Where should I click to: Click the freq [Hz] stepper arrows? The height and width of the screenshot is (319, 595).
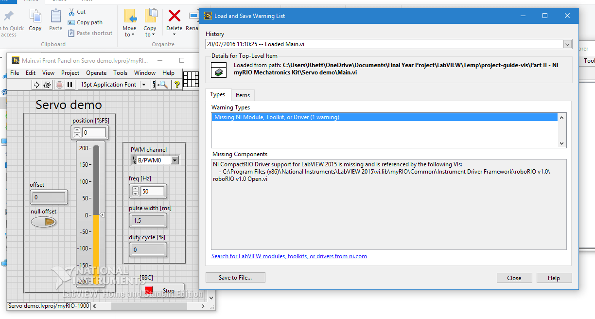coord(135,192)
